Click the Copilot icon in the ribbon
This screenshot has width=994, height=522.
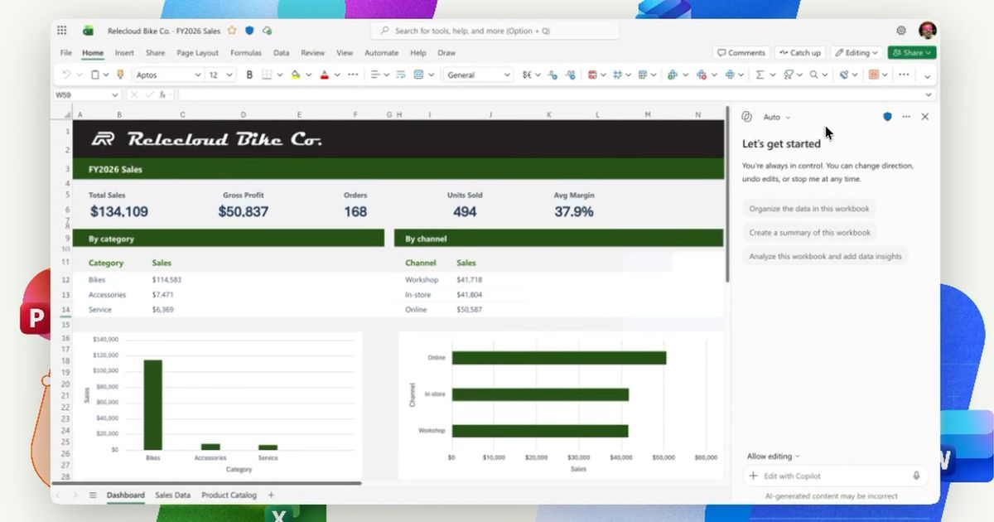[844, 75]
